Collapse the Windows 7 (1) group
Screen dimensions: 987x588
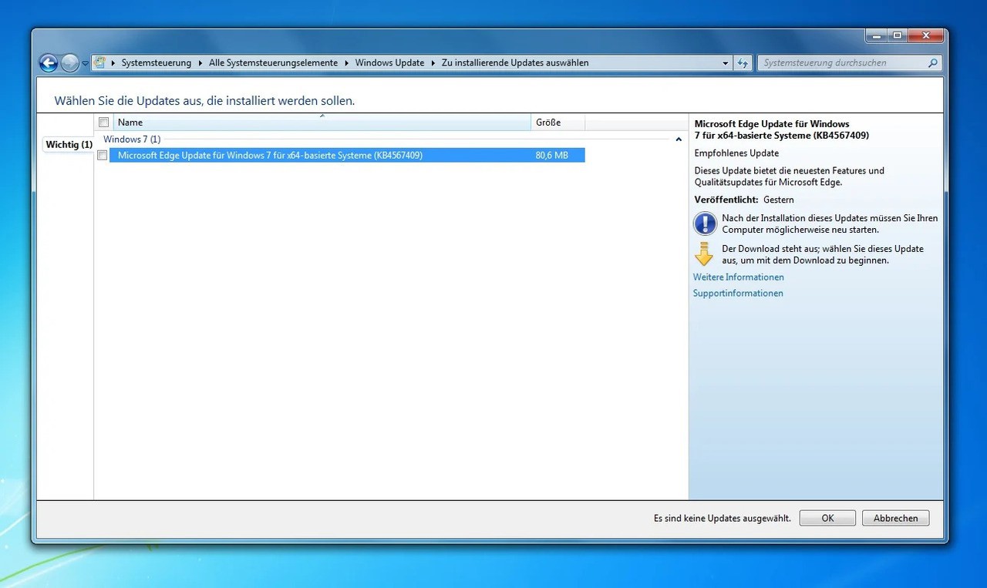[x=679, y=139]
